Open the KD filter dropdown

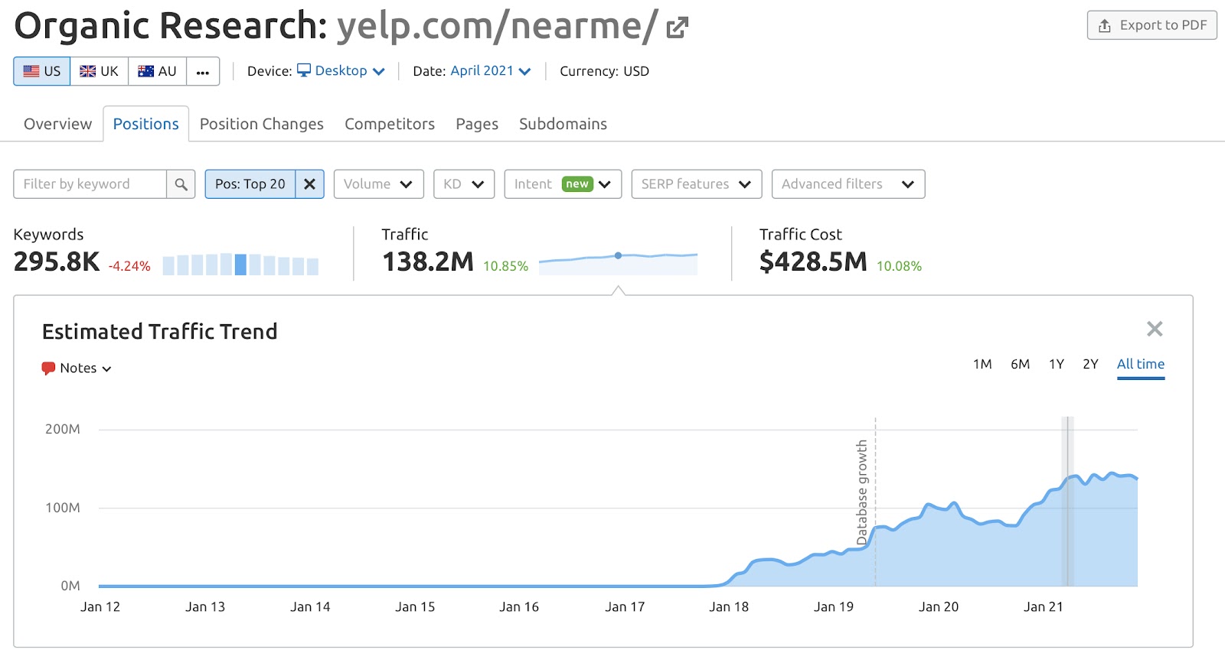point(464,184)
